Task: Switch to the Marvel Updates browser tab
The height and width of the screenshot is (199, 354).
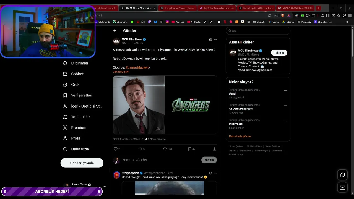Action: point(256,8)
